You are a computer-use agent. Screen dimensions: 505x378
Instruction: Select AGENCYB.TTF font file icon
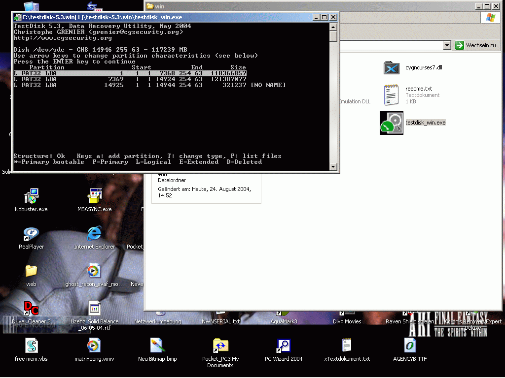click(410, 346)
